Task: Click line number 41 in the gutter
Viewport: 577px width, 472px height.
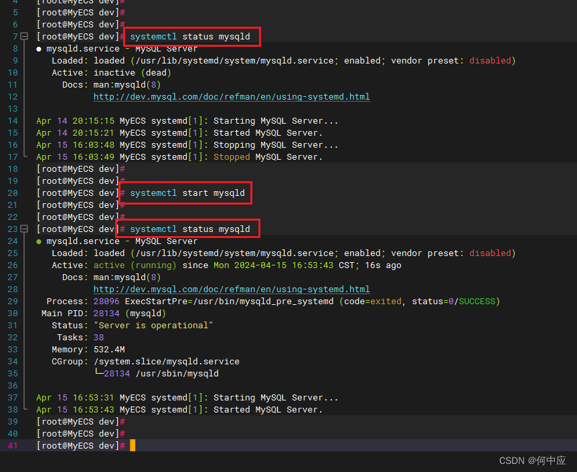Action: click(13, 445)
